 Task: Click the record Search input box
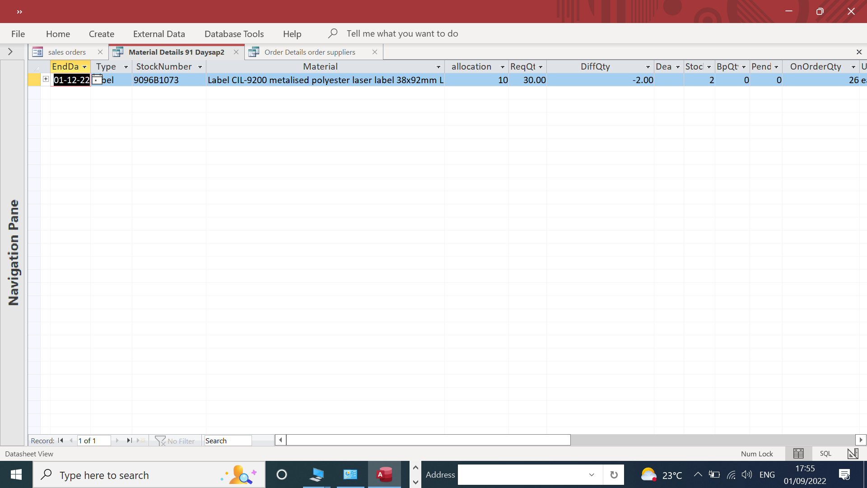click(228, 441)
